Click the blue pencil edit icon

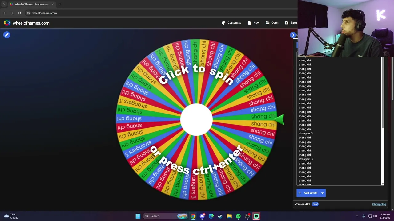point(7,35)
